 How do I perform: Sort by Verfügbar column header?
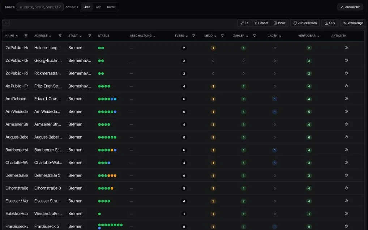(309, 36)
